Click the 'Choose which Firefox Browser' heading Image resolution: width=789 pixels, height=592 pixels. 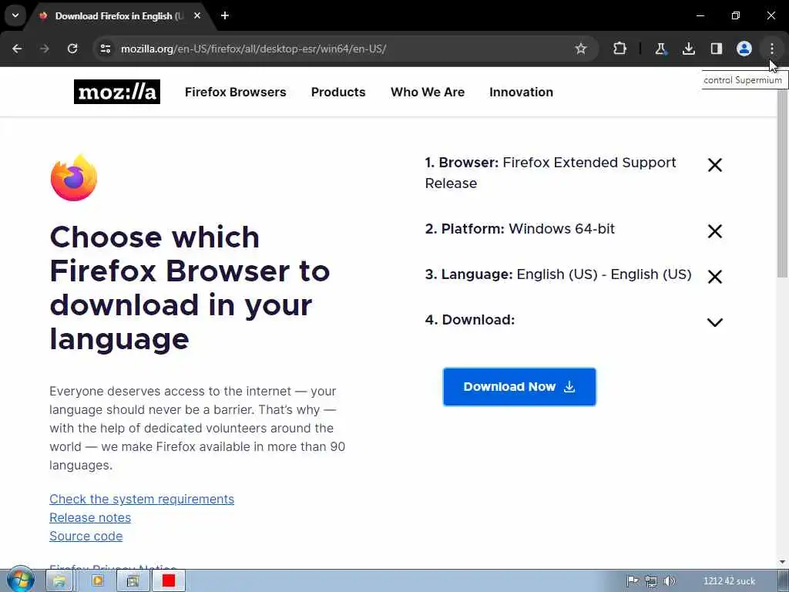pos(190,288)
